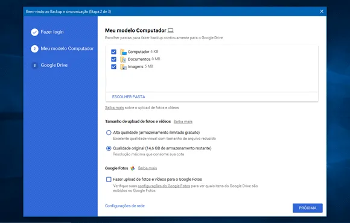This screenshot has height=223, width=350.
Task: Open the Fazer login step
Action: click(x=52, y=32)
